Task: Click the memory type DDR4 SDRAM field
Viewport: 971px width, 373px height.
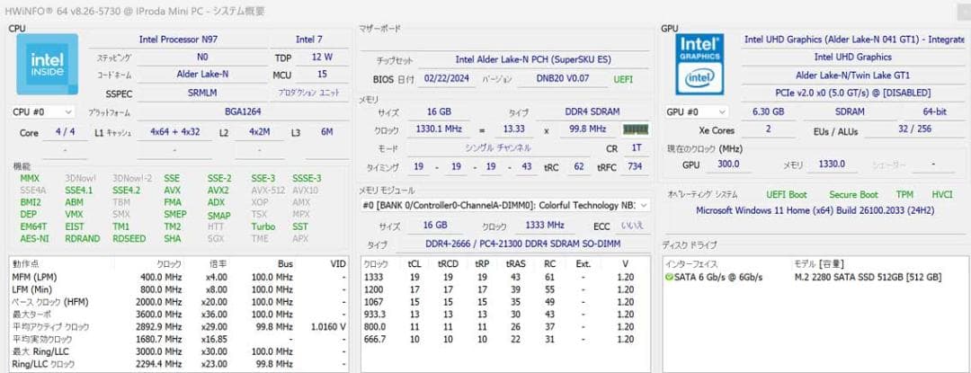Action: (x=592, y=112)
